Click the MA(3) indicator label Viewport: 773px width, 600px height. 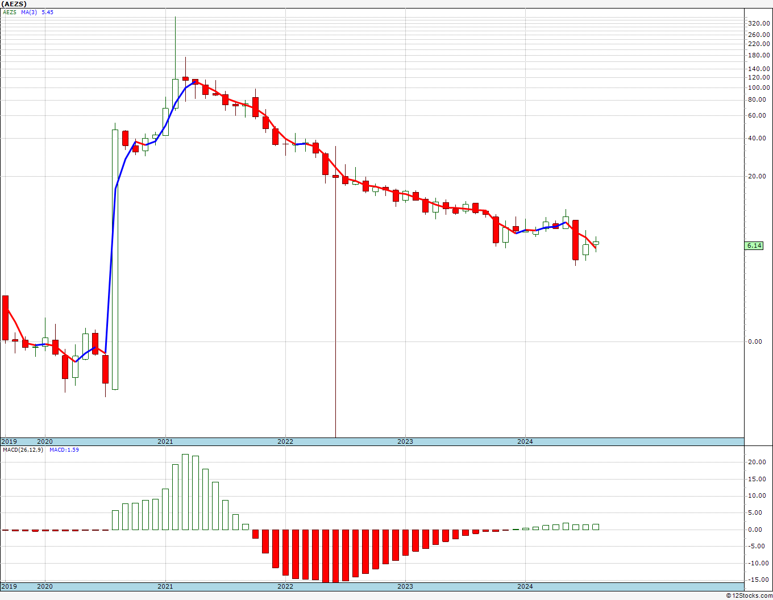point(30,12)
